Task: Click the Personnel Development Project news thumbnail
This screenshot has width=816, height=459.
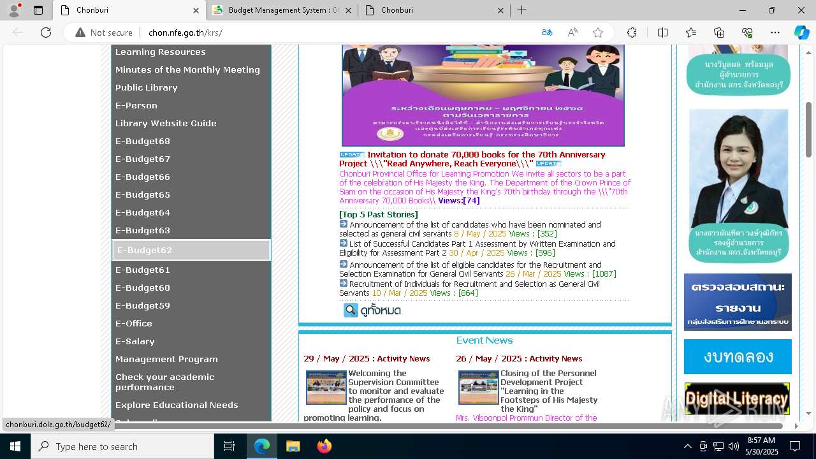Action: pyautogui.click(x=478, y=387)
